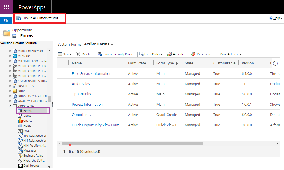Select Fields in the Opportunity tree

(x=27, y=126)
